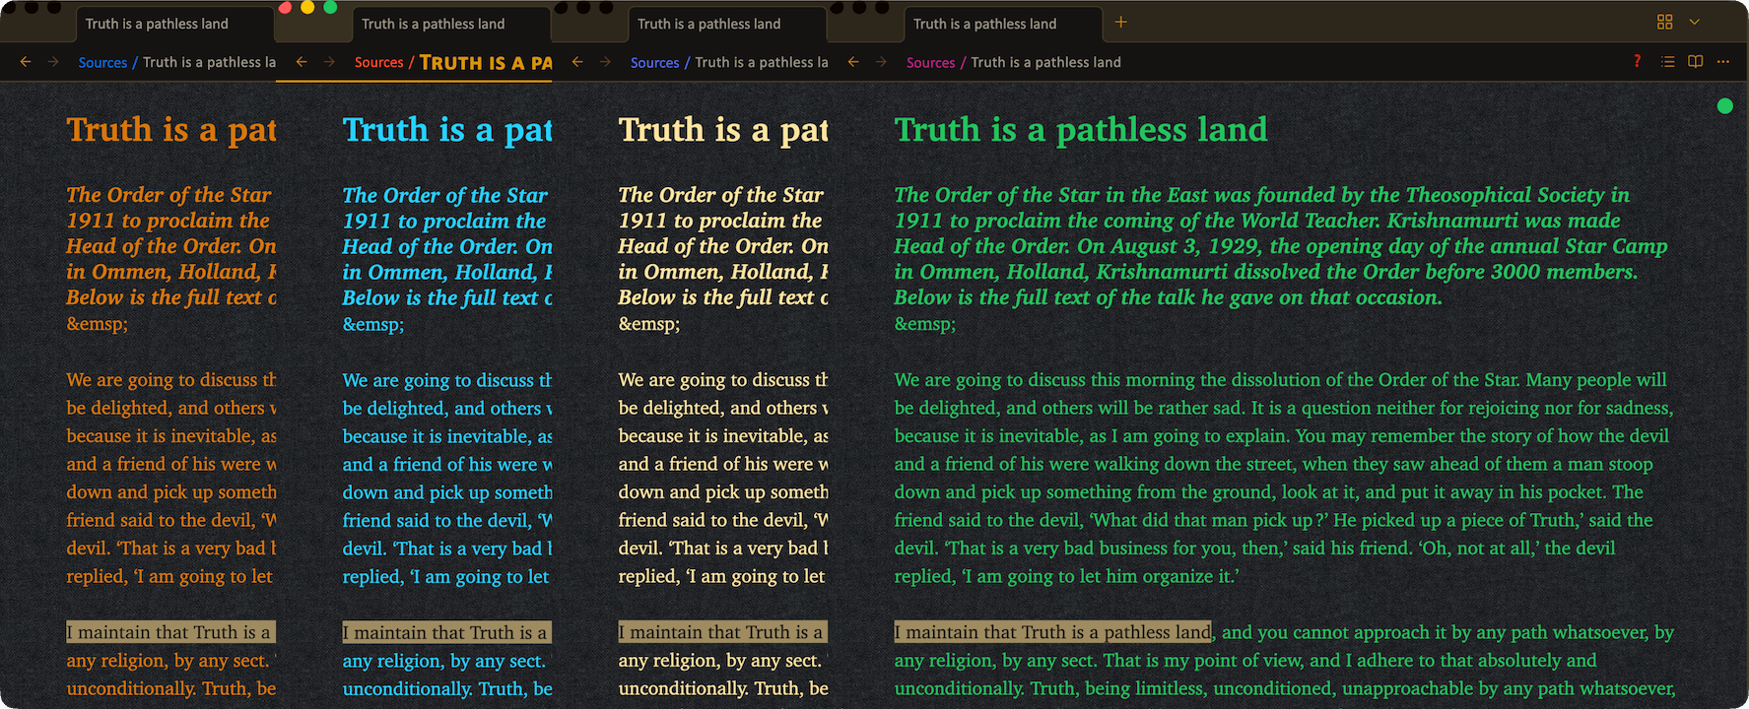Screen dimensions: 1749x709
Task: Click highlighted 'I maintain that Truth' in cream-text window
Action: tap(722, 632)
